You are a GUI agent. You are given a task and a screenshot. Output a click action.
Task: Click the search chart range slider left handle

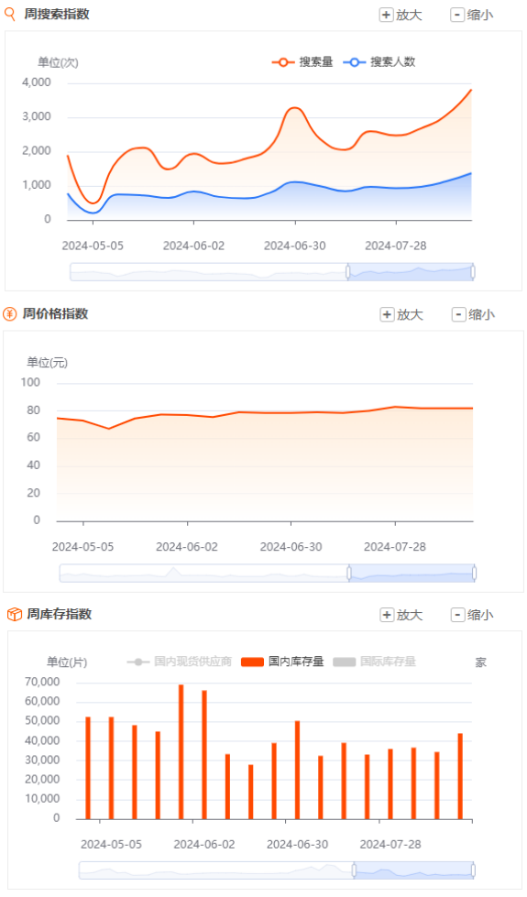coord(348,272)
